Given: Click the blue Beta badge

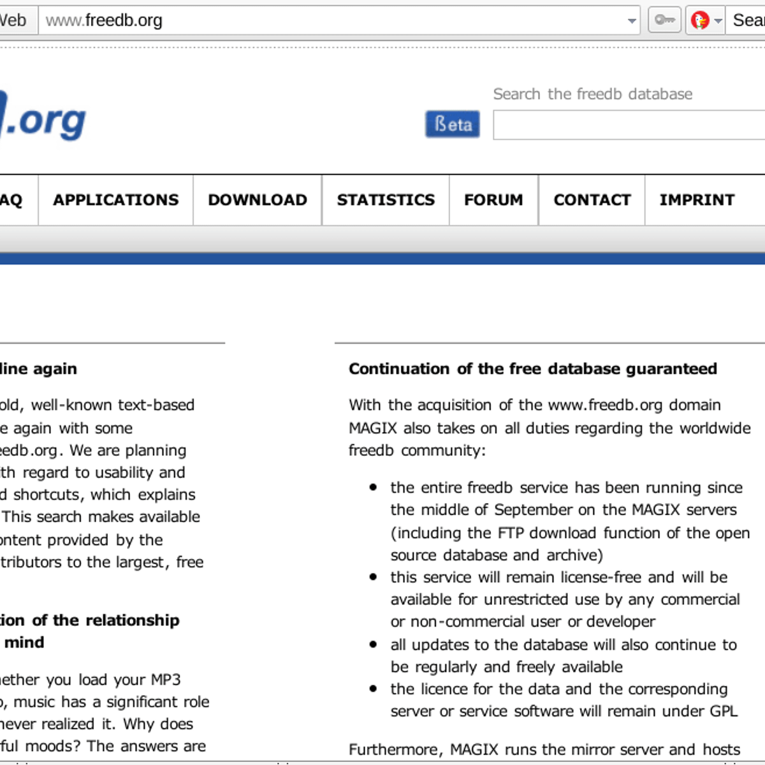Looking at the screenshot, I should point(452,124).
